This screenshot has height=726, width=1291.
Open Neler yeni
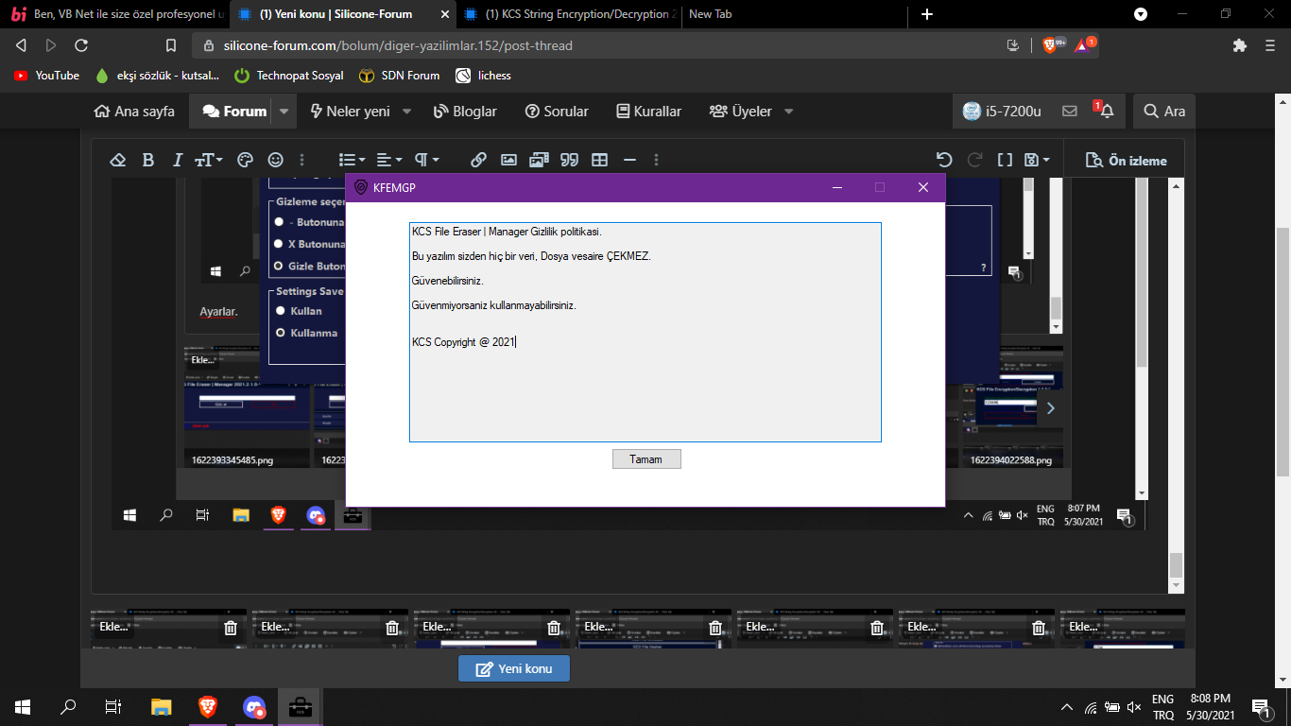tap(350, 112)
